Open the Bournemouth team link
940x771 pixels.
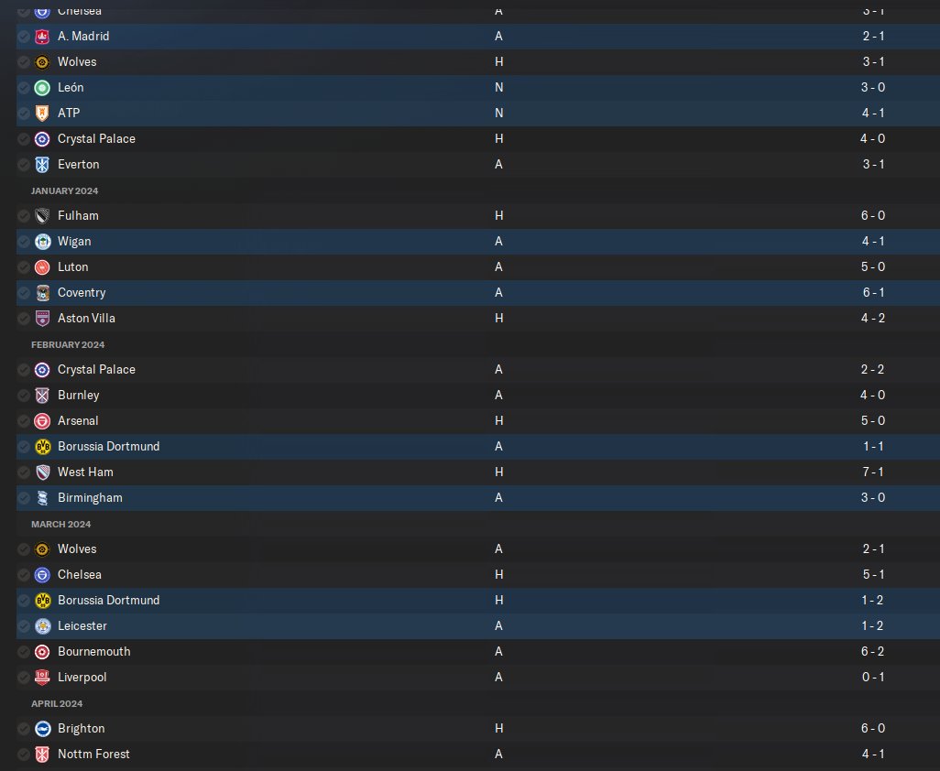tap(94, 651)
